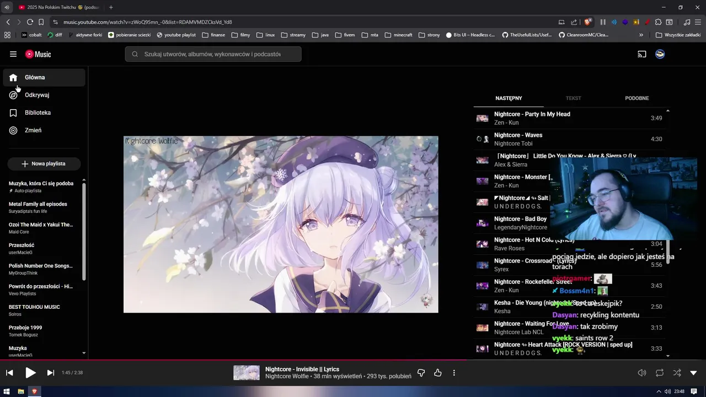This screenshot has width=706, height=397.
Task: Open the Zen - Kun artist link under Party In My Head
Action: tap(506, 123)
